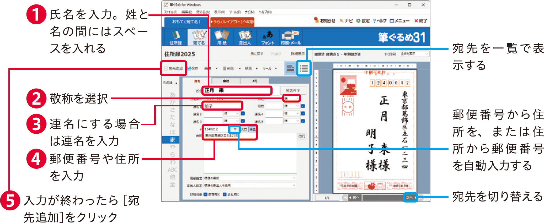
Task: Click the 元に戻す undo button
Action: point(257,54)
